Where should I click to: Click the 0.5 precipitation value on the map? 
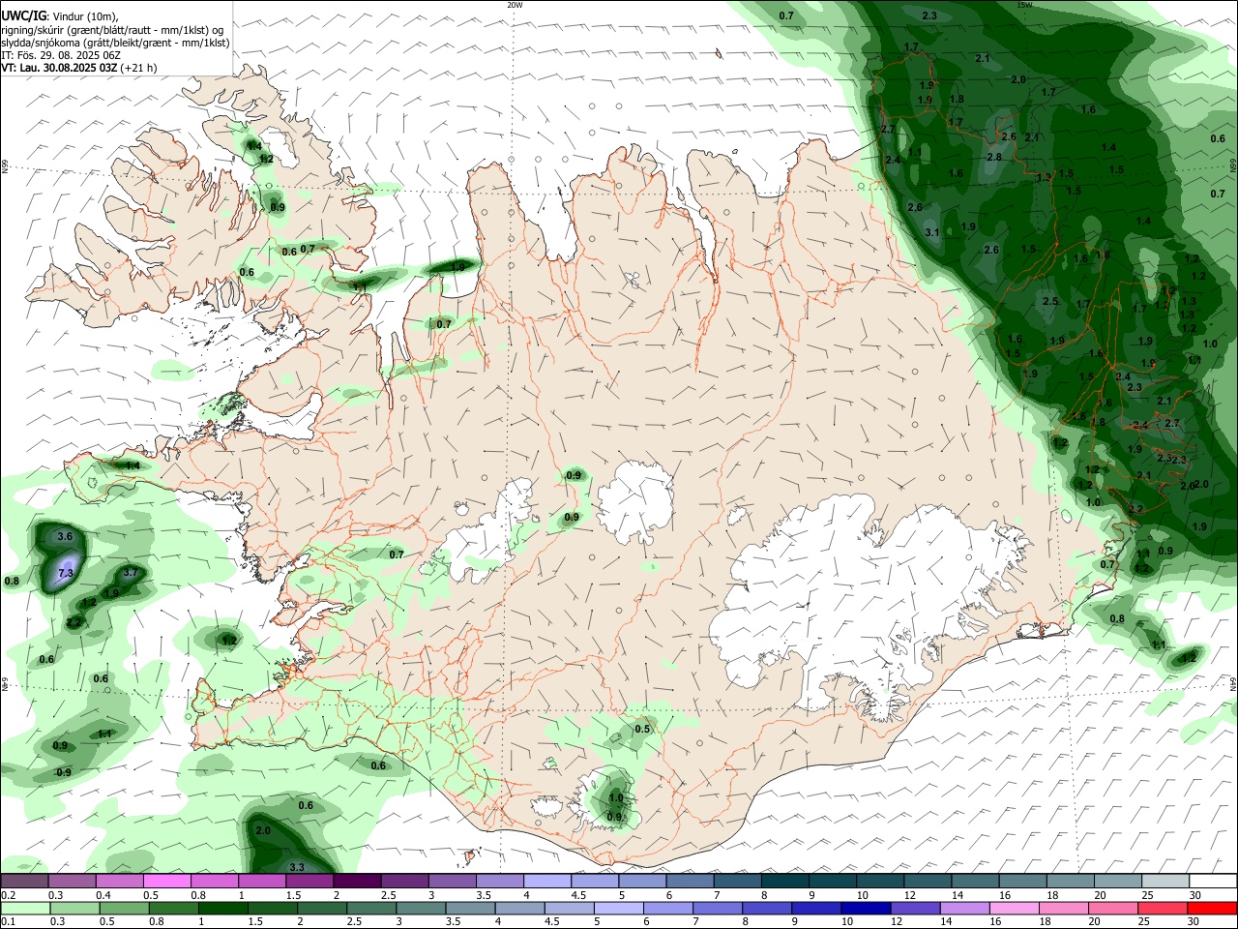pos(642,729)
